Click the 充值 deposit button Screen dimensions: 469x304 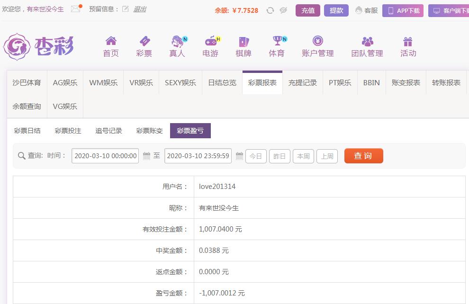[x=308, y=10]
